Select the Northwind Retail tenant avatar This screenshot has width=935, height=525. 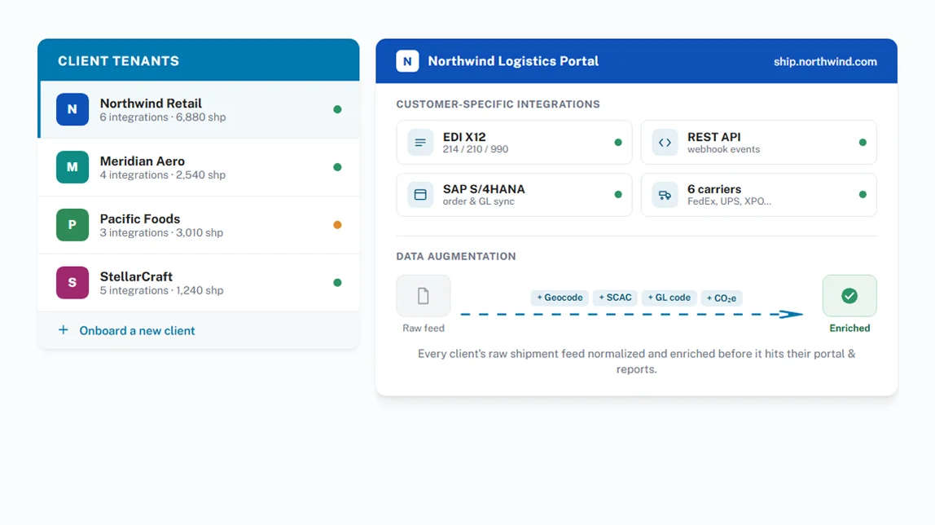pos(72,109)
